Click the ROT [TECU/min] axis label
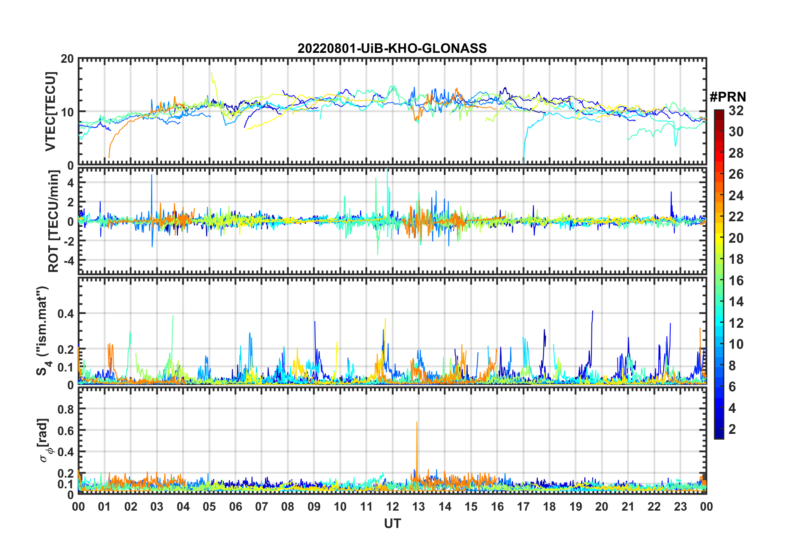The height and width of the screenshot is (549, 785). tap(53, 221)
